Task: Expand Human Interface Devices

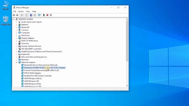Action: (17, 46)
